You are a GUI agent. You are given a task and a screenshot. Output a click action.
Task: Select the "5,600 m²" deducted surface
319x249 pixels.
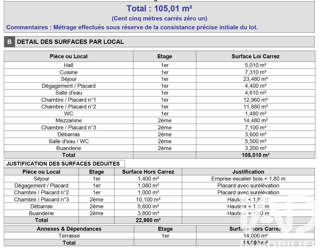click(148, 207)
